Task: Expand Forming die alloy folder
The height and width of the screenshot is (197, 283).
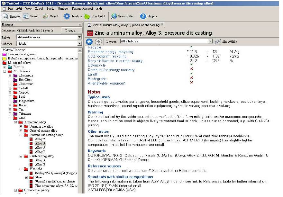Action: coord(21,127)
